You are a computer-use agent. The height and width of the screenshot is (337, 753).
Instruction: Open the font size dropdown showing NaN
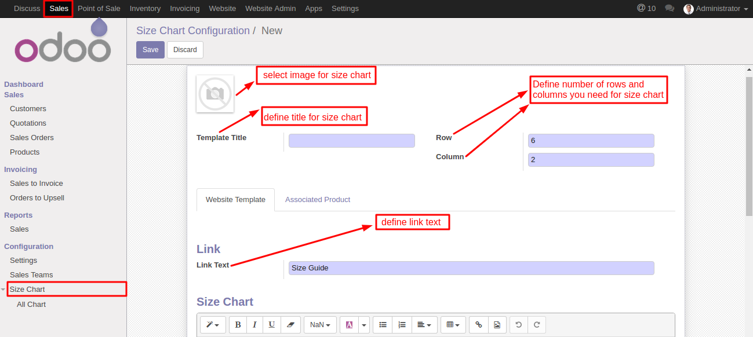(x=319, y=324)
